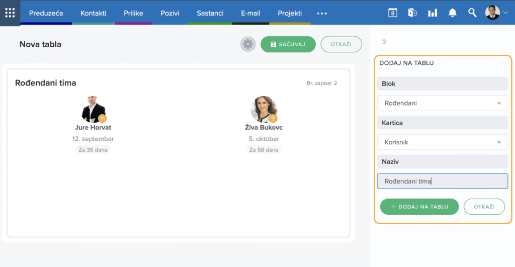
Task: Click the Naziv input field
Action: tap(443, 181)
